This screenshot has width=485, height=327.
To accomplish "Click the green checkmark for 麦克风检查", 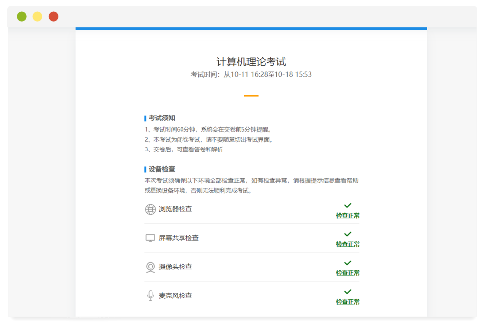I will click(x=348, y=292).
